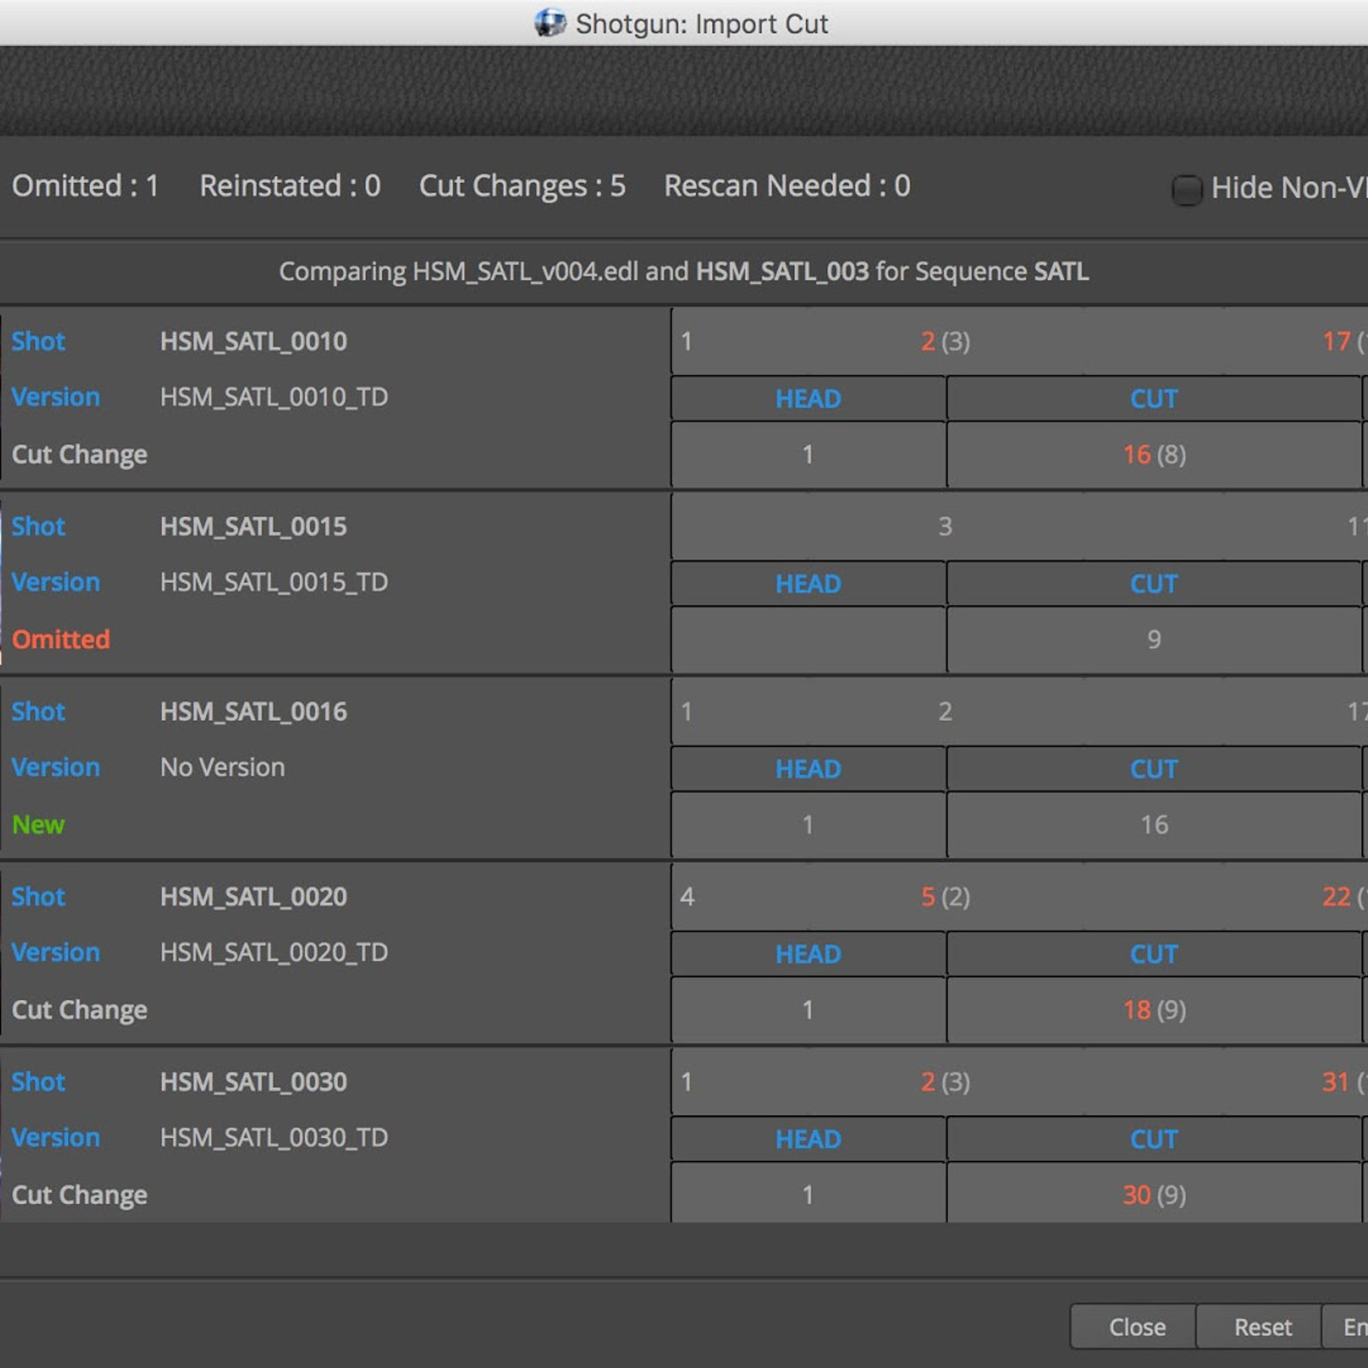Toggle the Hide Non-VFX checkbox
The width and height of the screenshot is (1368, 1368).
tap(1186, 189)
